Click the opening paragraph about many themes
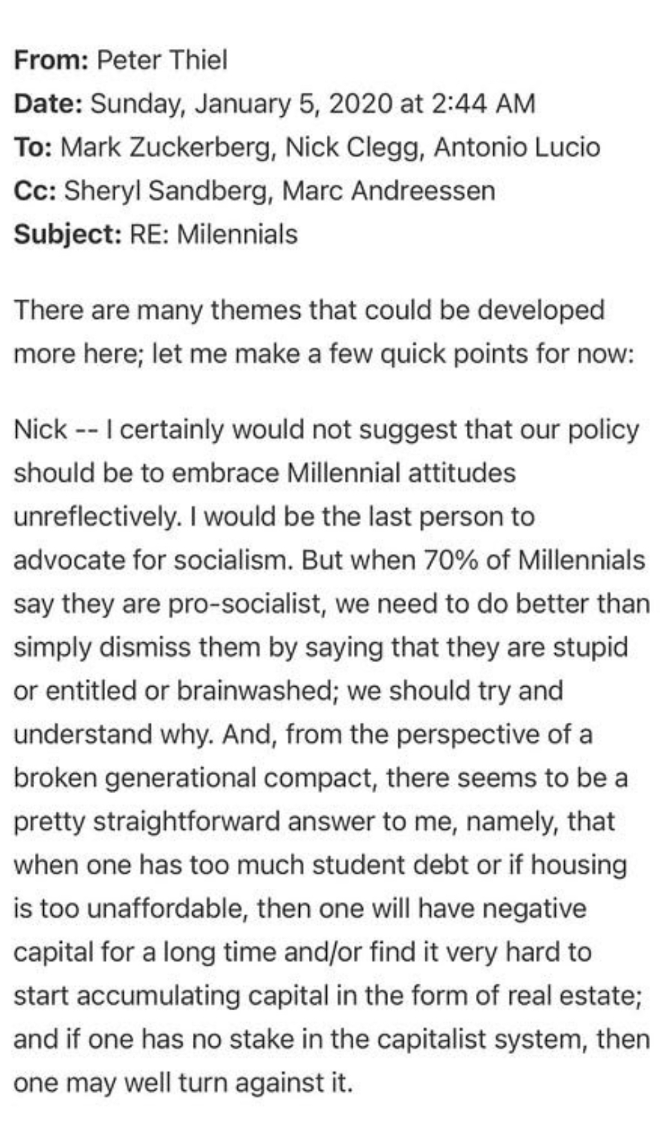This screenshot has height=1123, width=668. tap(325, 332)
